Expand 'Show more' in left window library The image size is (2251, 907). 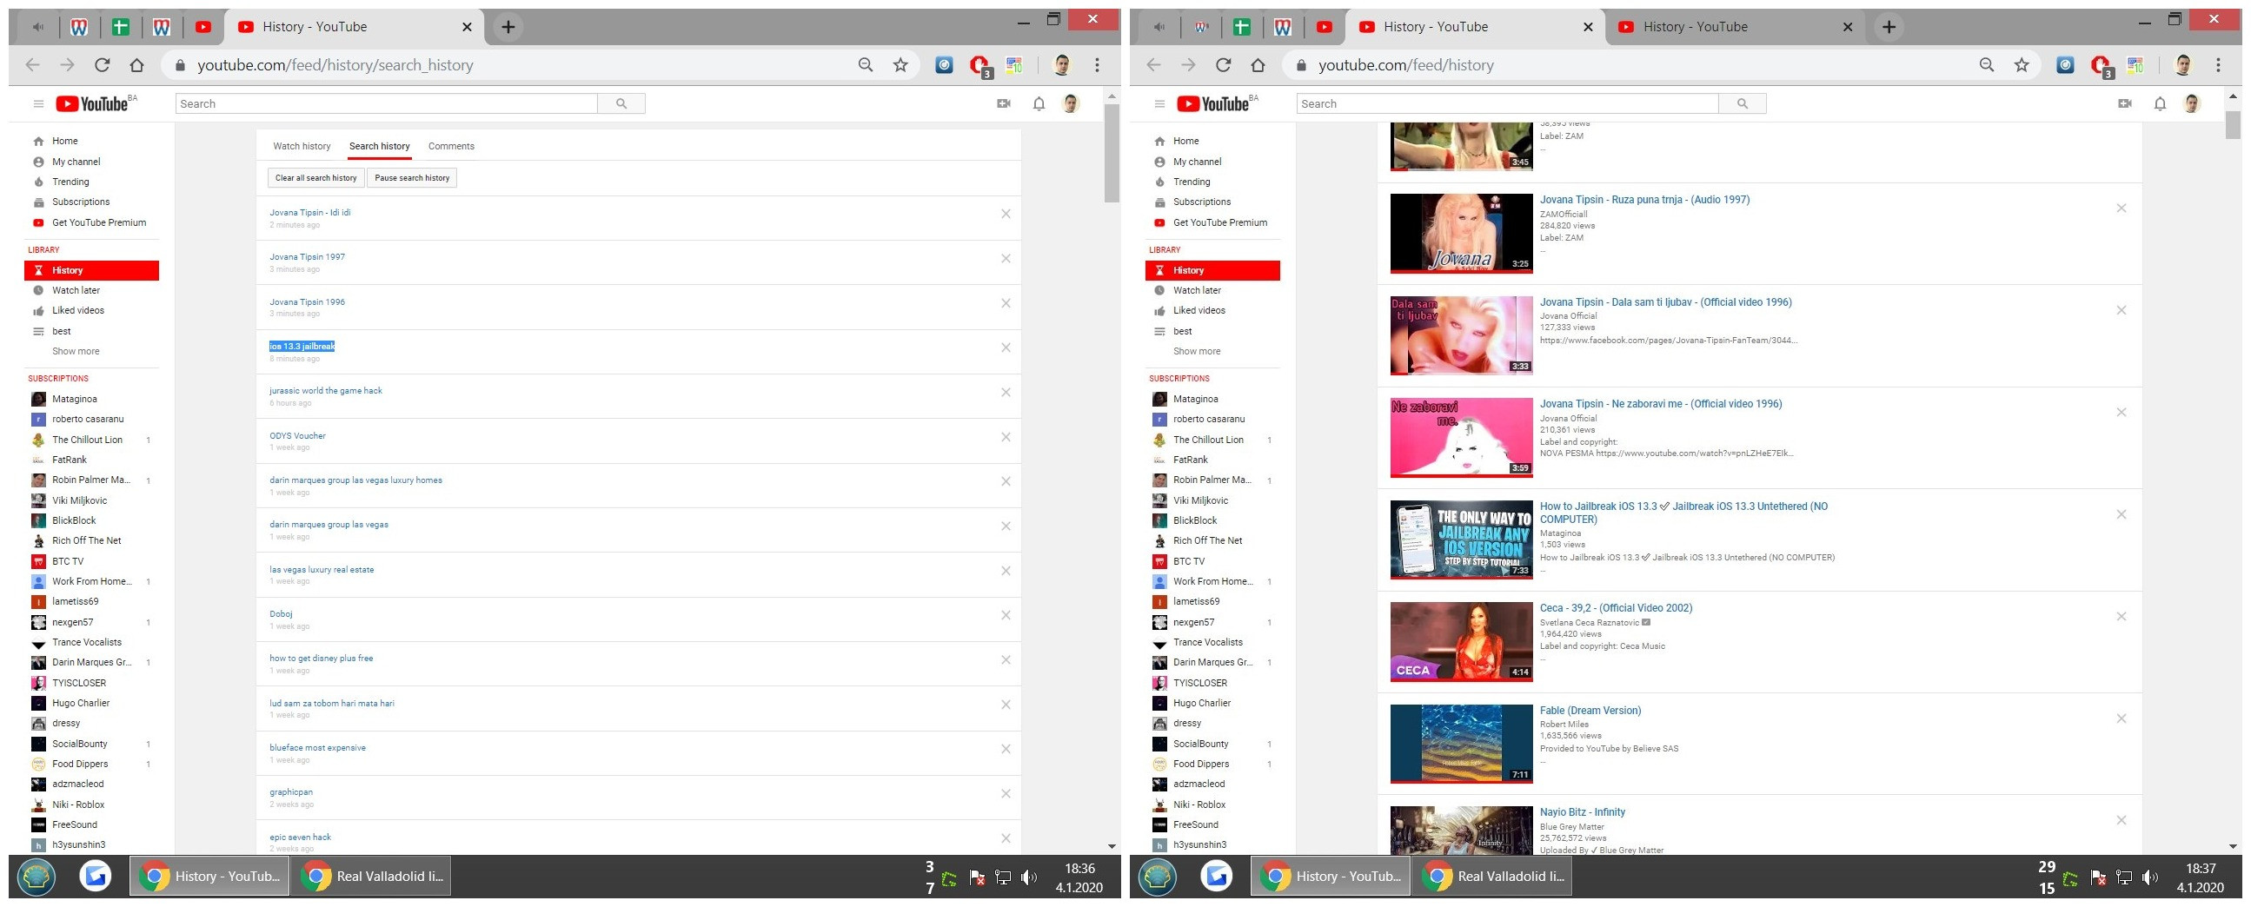(76, 351)
